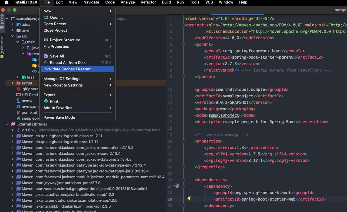Click the Save All disk icon
Viewport: 347px width, 212px height.
[46, 56]
